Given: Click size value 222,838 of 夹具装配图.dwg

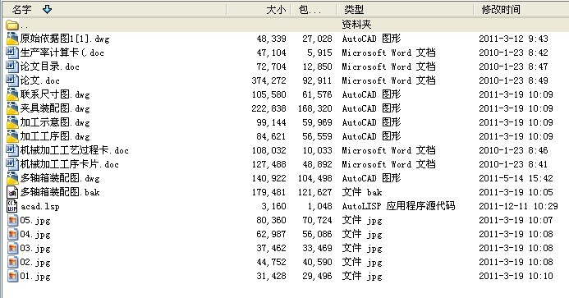Looking at the screenshot, I should coord(268,108).
